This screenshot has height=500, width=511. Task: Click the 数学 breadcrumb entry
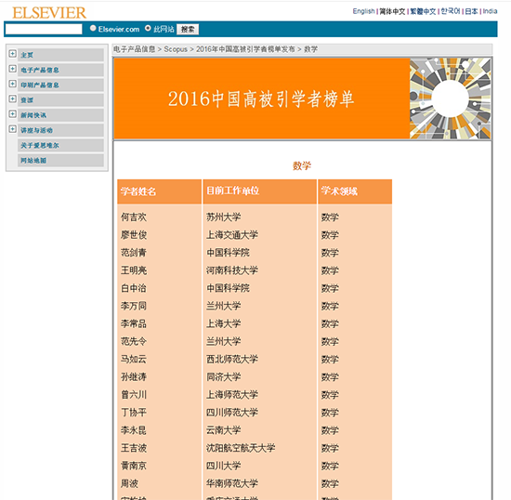coord(310,49)
